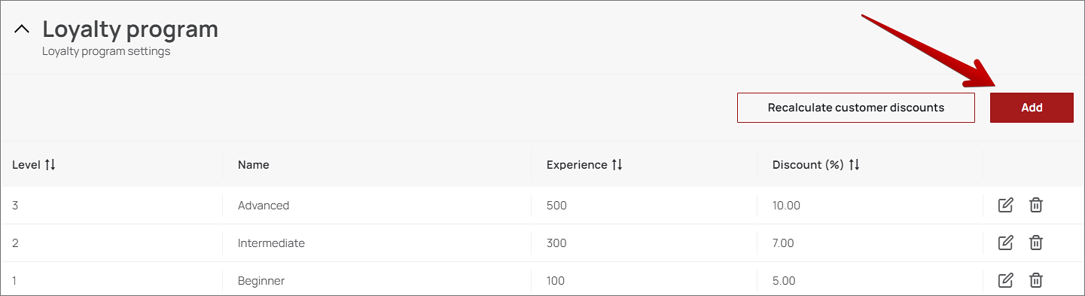Delete the Intermediate loyalty level
The image size is (1085, 296).
[1036, 243]
